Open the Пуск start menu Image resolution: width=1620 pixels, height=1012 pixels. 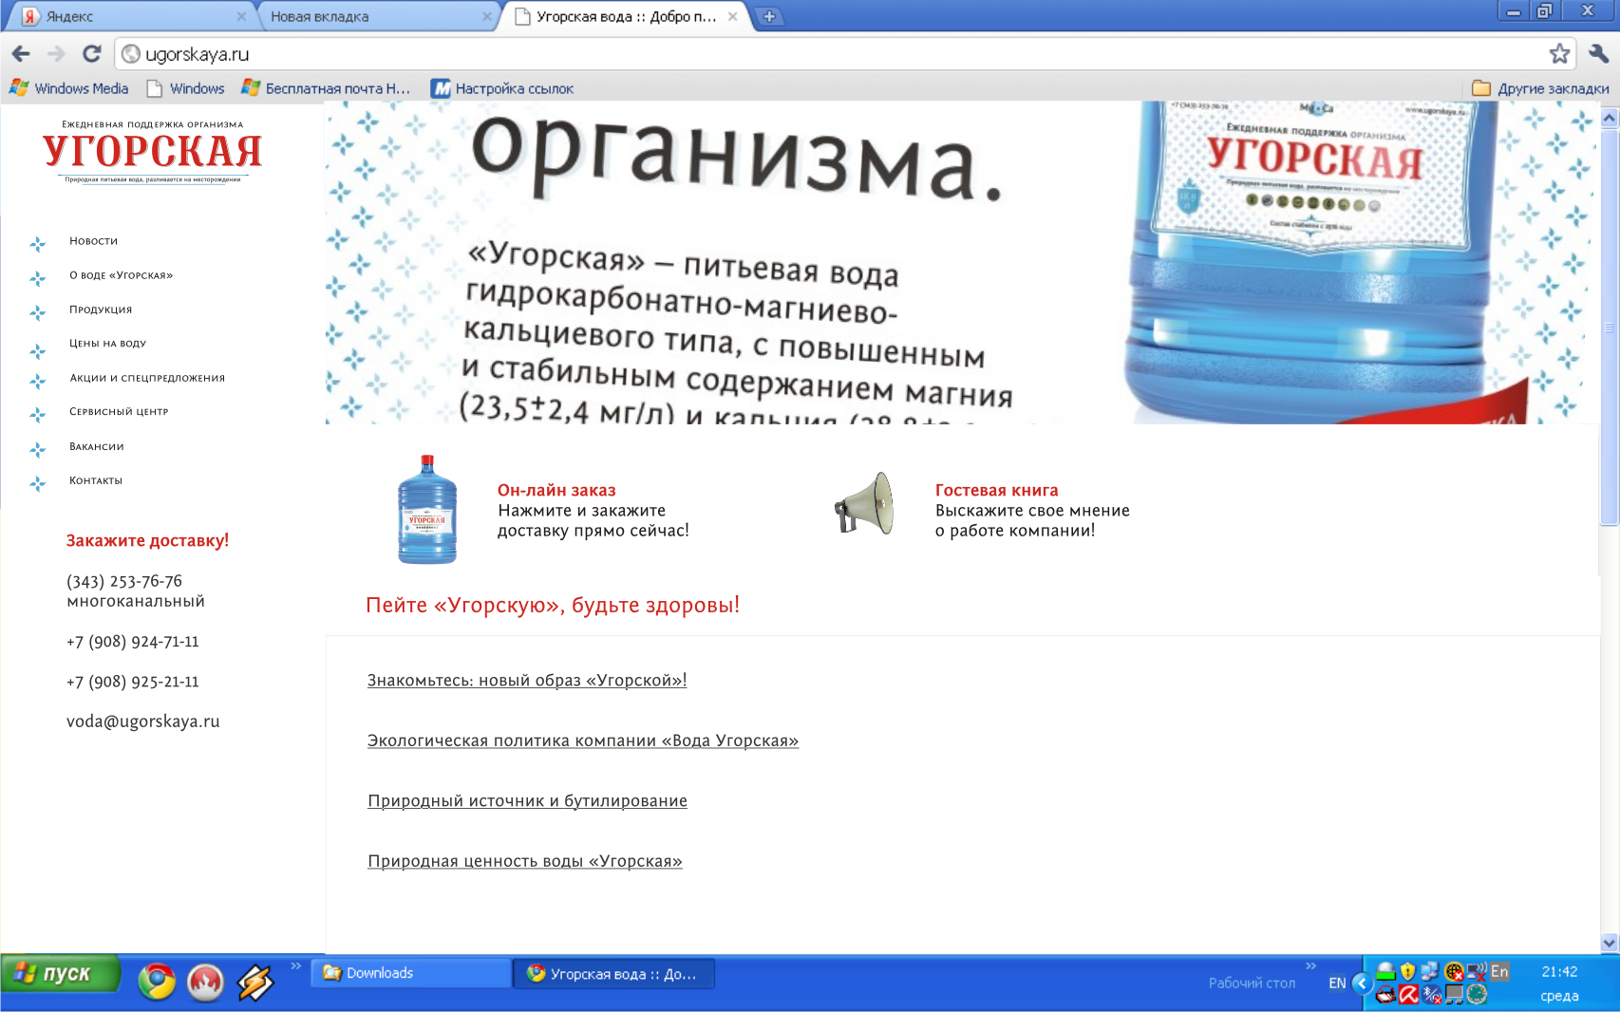tap(61, 974)
